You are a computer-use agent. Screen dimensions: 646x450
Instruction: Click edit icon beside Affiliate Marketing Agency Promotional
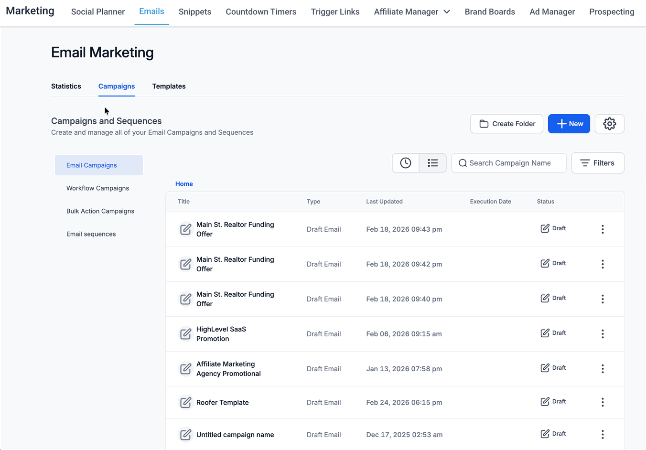185,369
